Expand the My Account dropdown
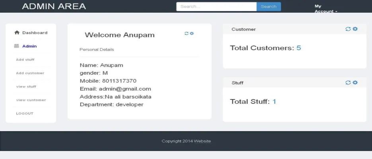Screen dimensions: 372x159 pyautogui.click(x=326, y=9)
